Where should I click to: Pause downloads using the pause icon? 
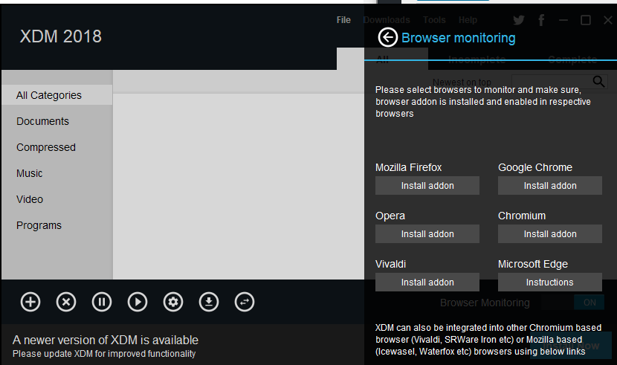point(102,302)
